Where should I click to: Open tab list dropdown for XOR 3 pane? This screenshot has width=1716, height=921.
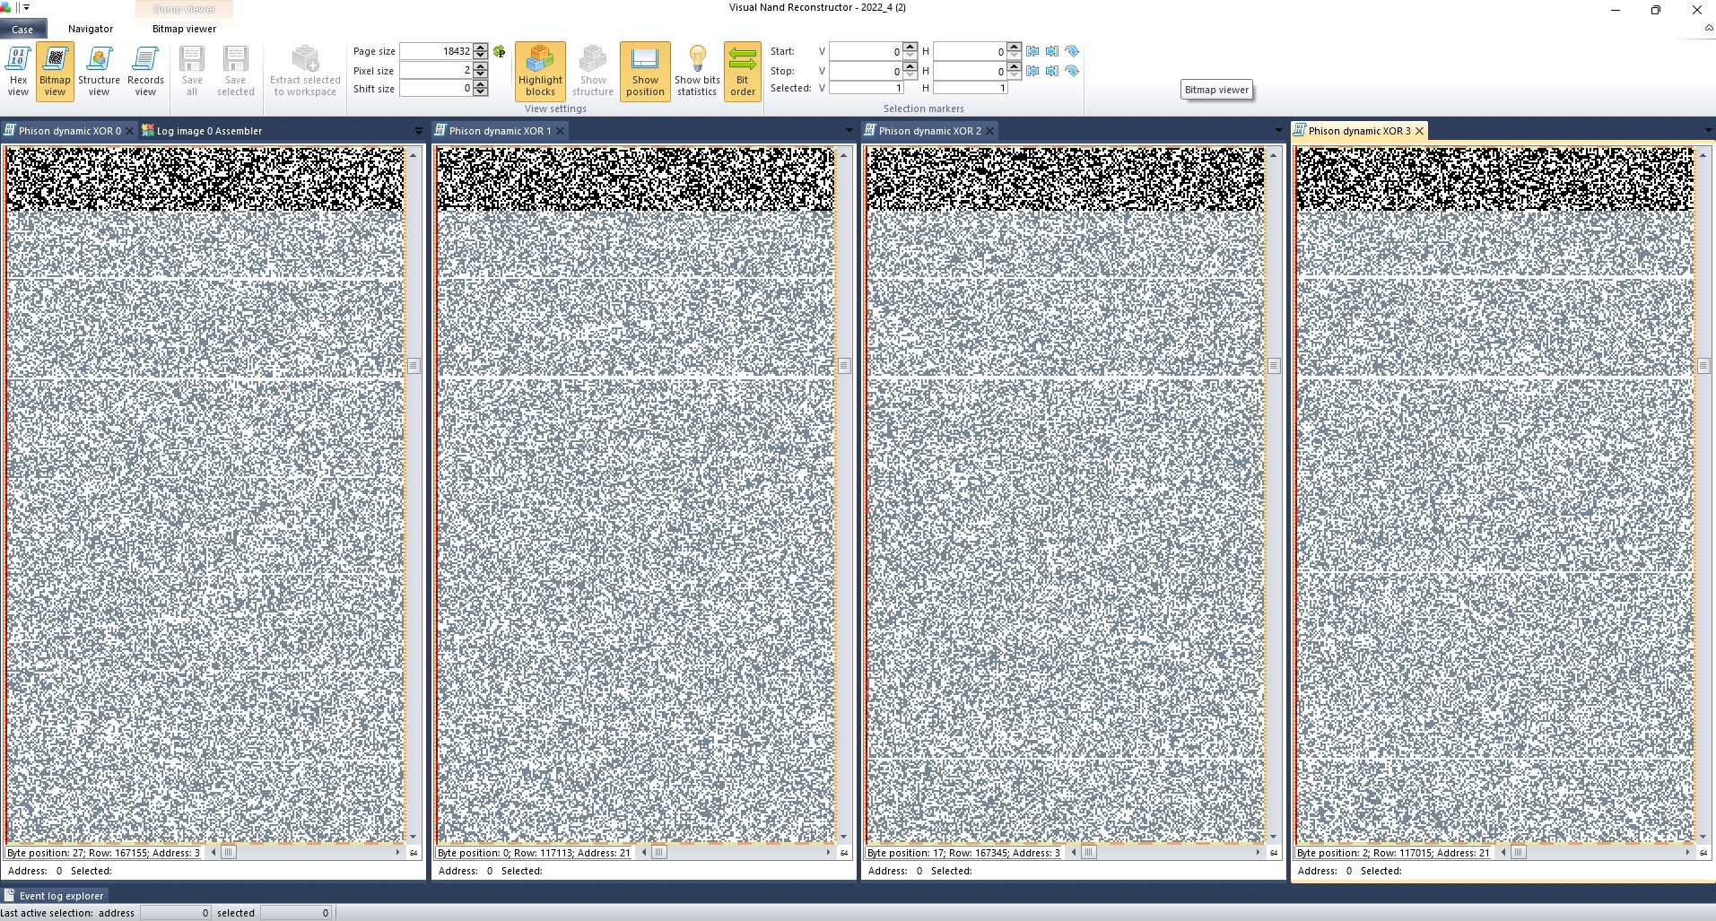tap(1708, 131)
